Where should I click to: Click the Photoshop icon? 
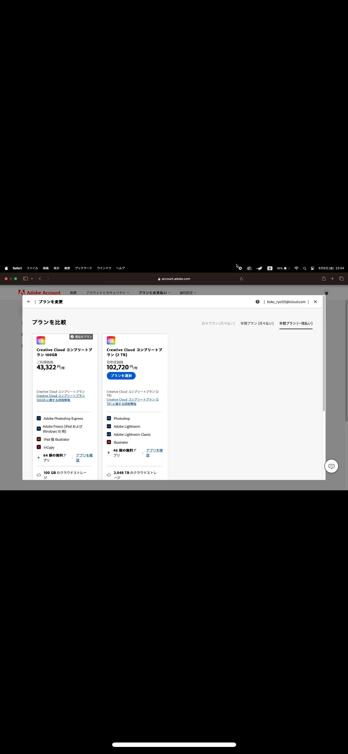[109, 418]
